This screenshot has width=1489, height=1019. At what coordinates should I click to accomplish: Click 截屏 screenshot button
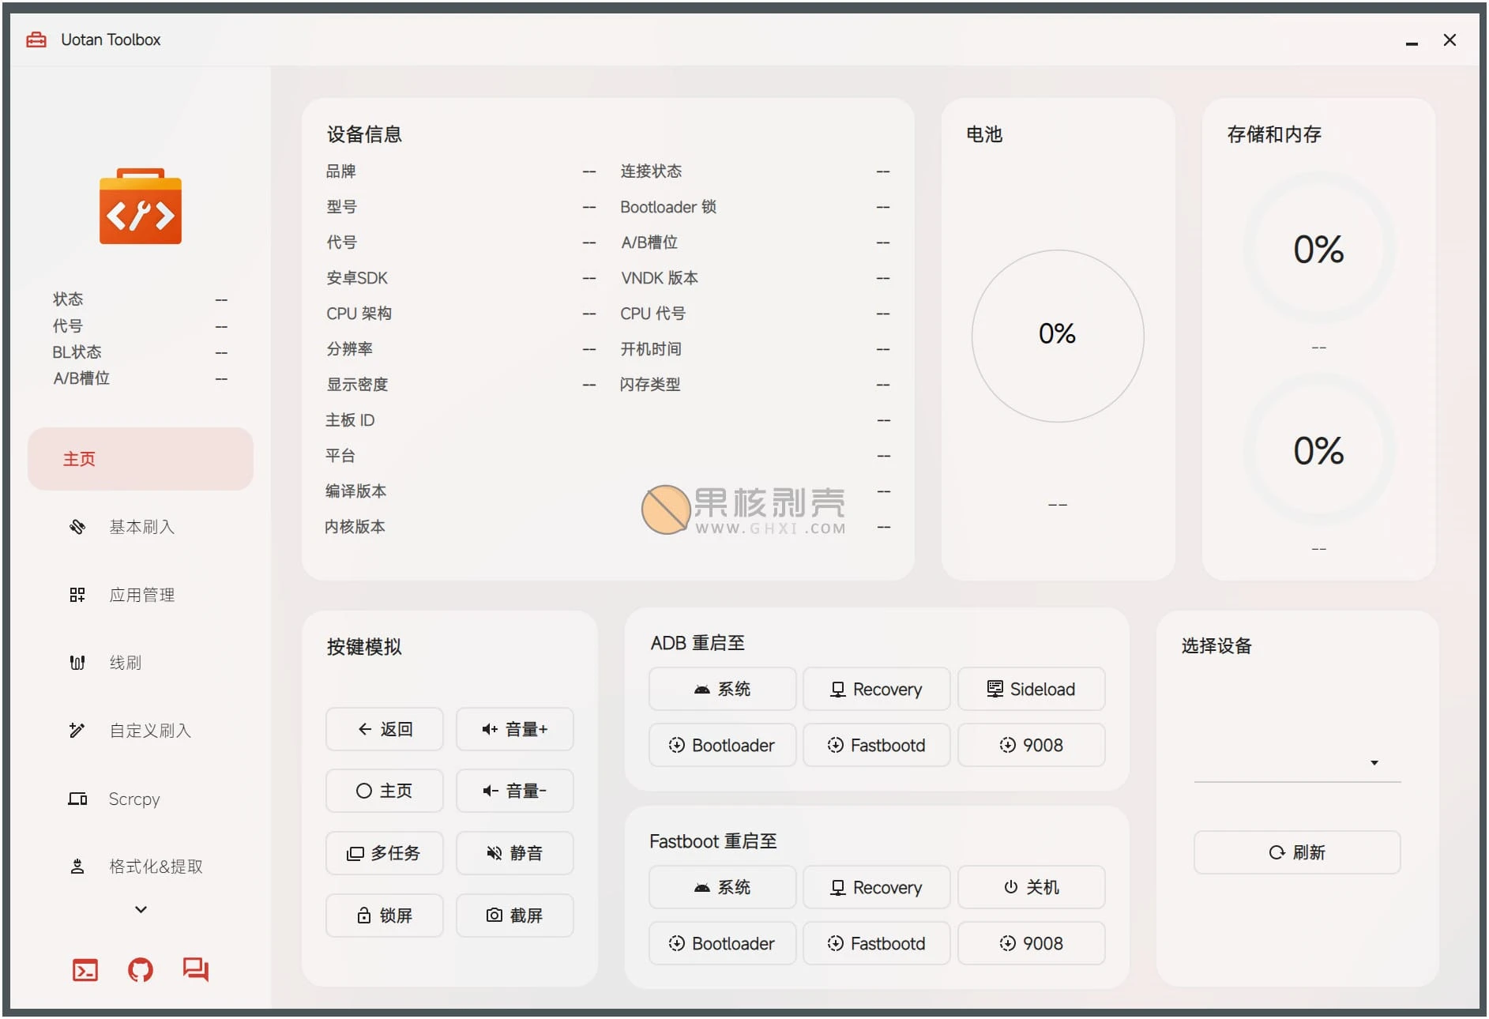coord(515,916)
